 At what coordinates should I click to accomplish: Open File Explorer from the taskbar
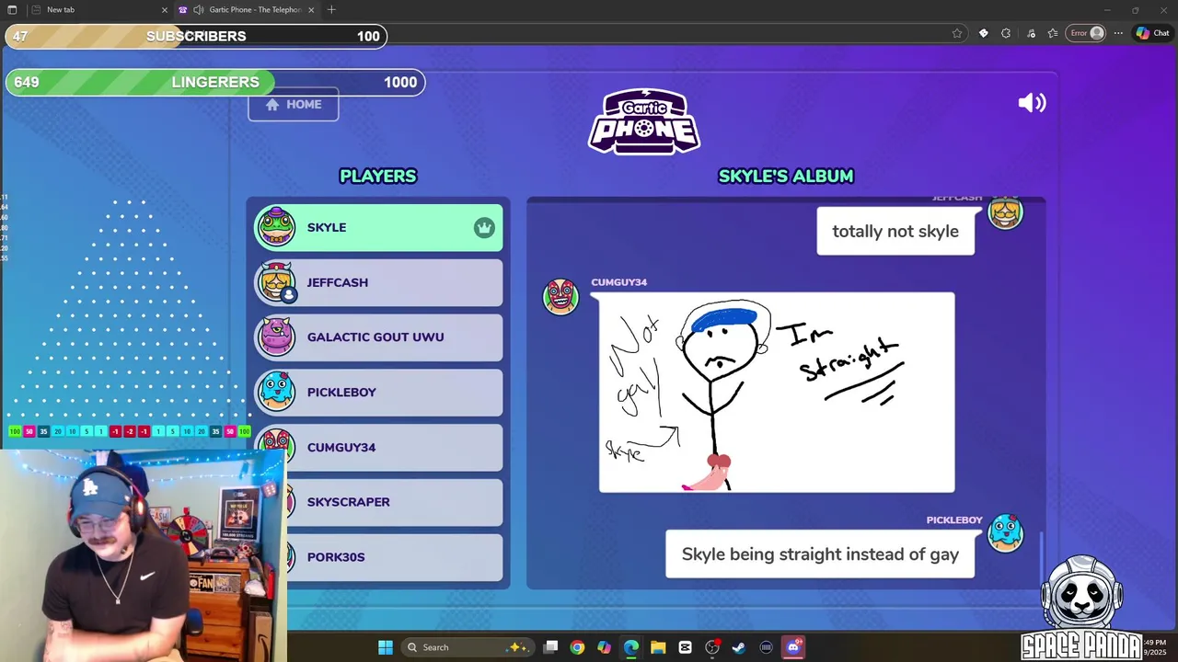coord(658,647)
